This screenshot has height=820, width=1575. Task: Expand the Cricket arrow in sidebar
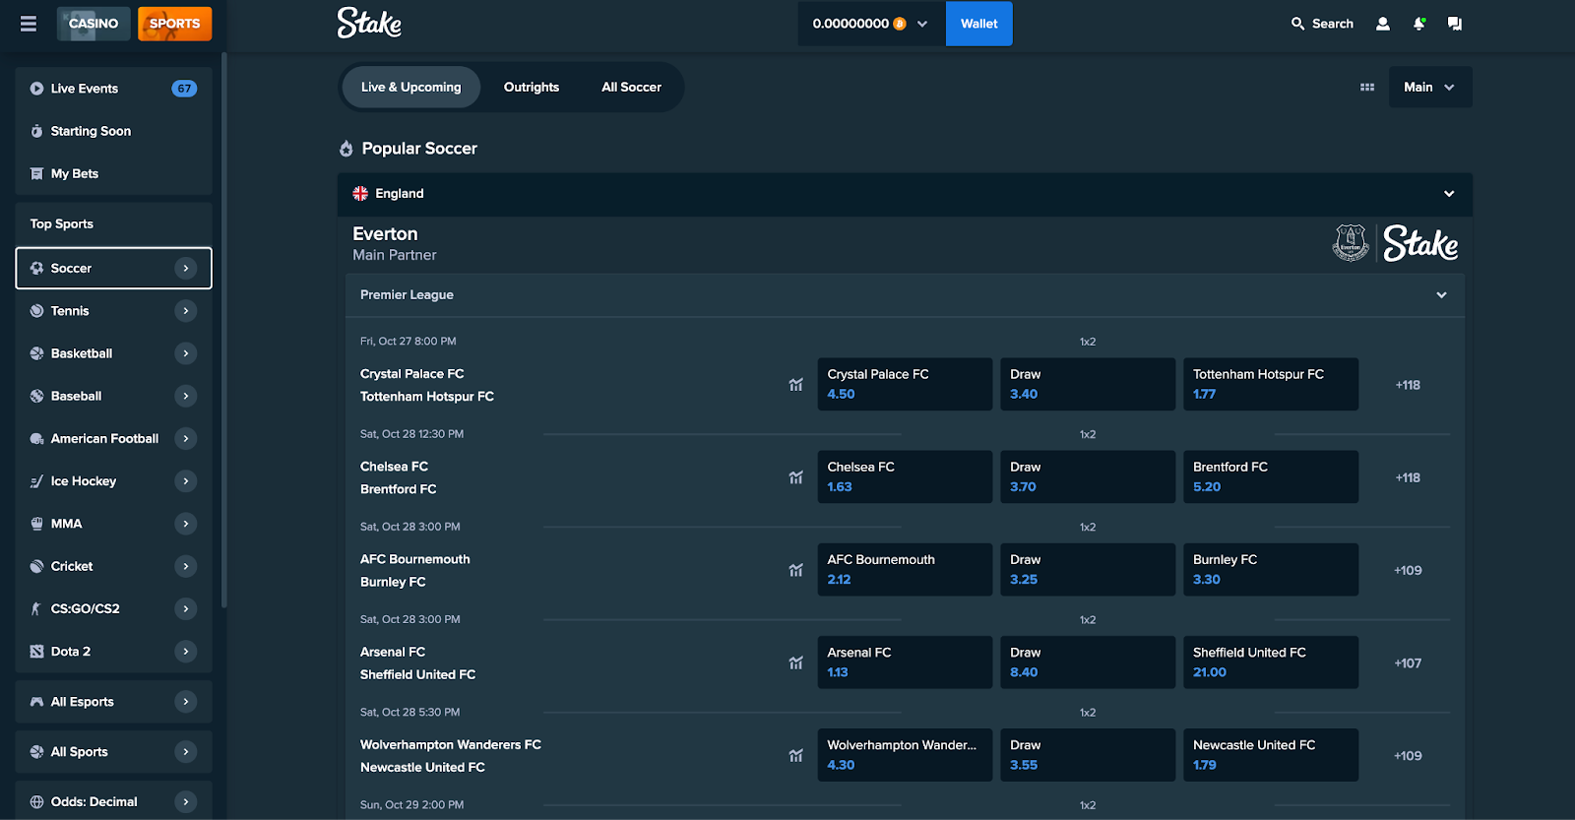[x=186, y=566]
